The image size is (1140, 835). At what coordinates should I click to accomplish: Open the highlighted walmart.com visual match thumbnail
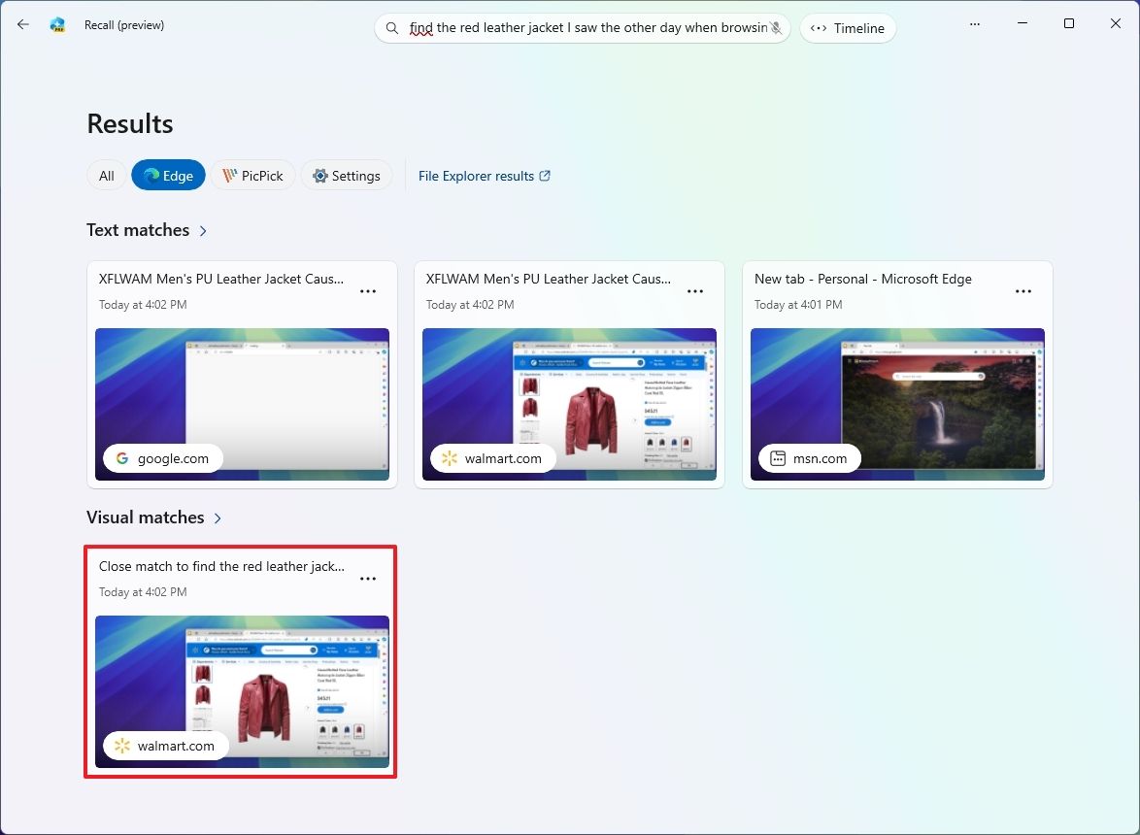tap(241, 692)
